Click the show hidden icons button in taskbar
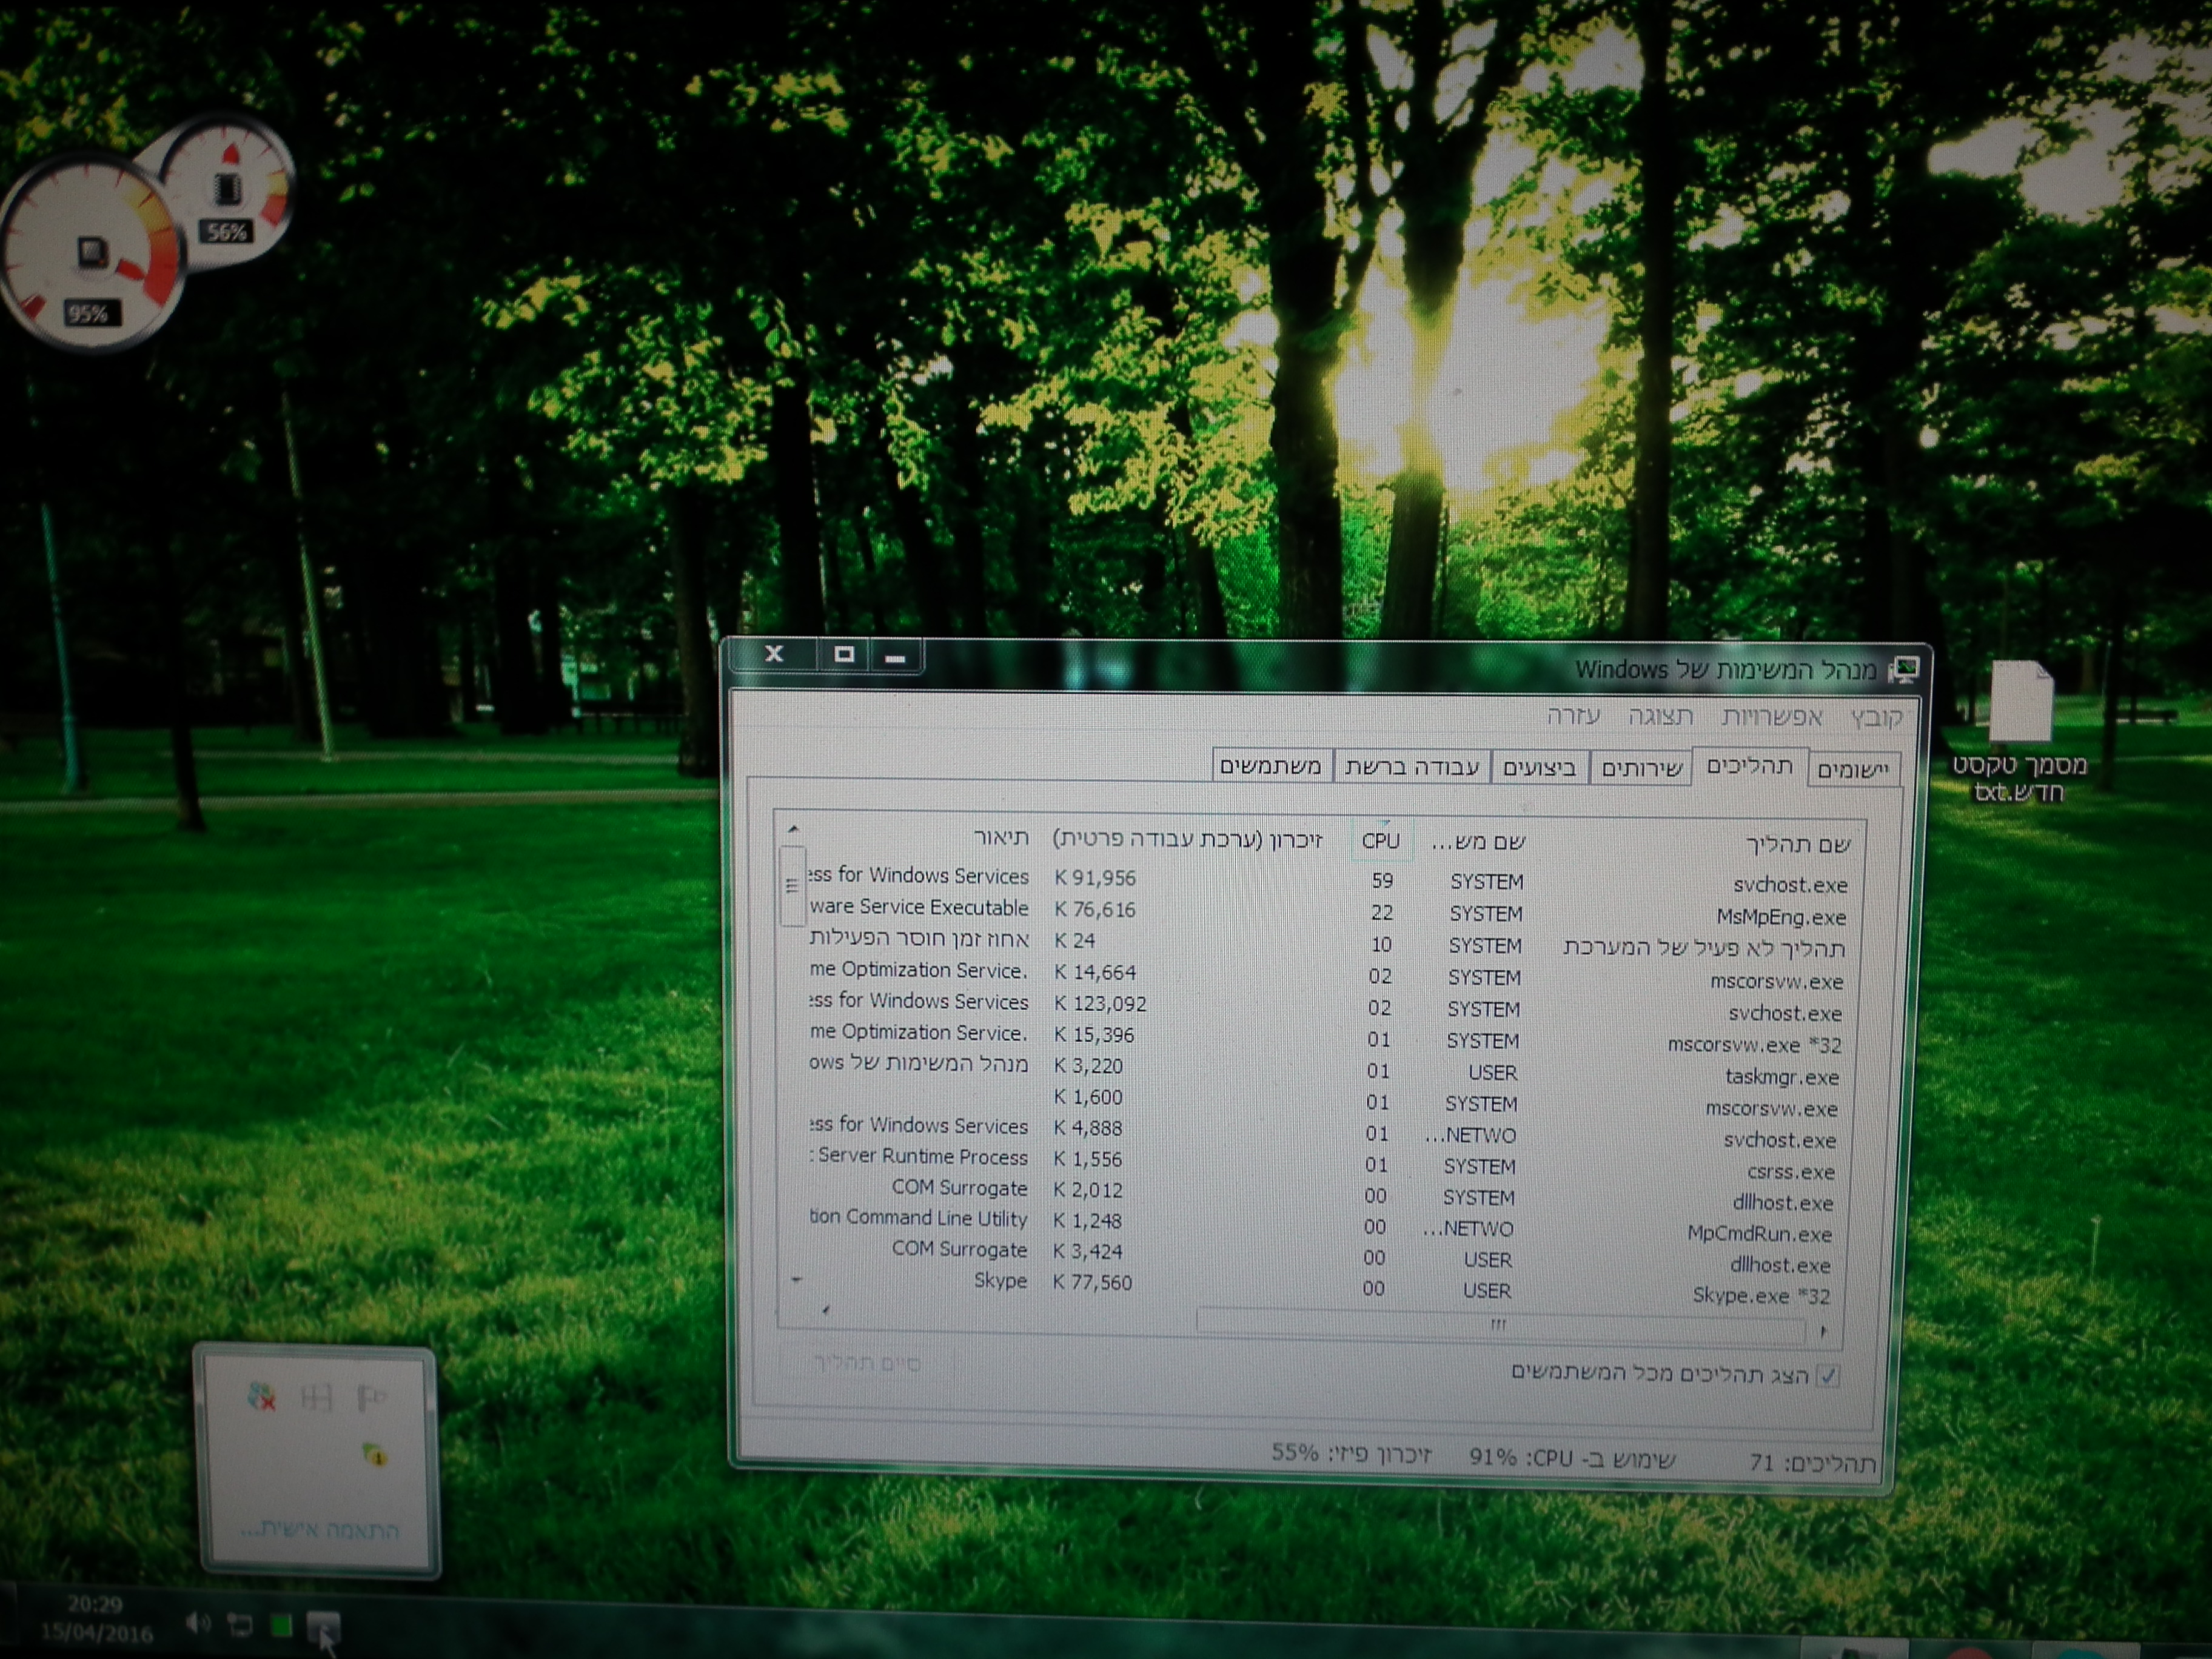This screenshot has width=2212, height=1659. (x=323, y=1627)
